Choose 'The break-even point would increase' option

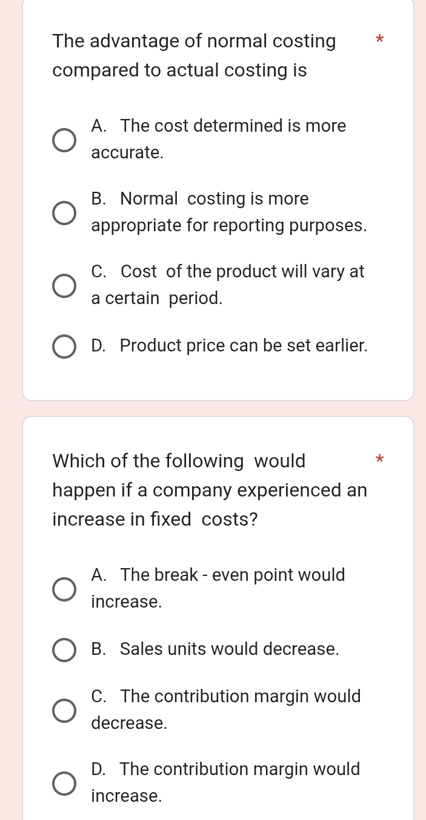pos(64,589)
